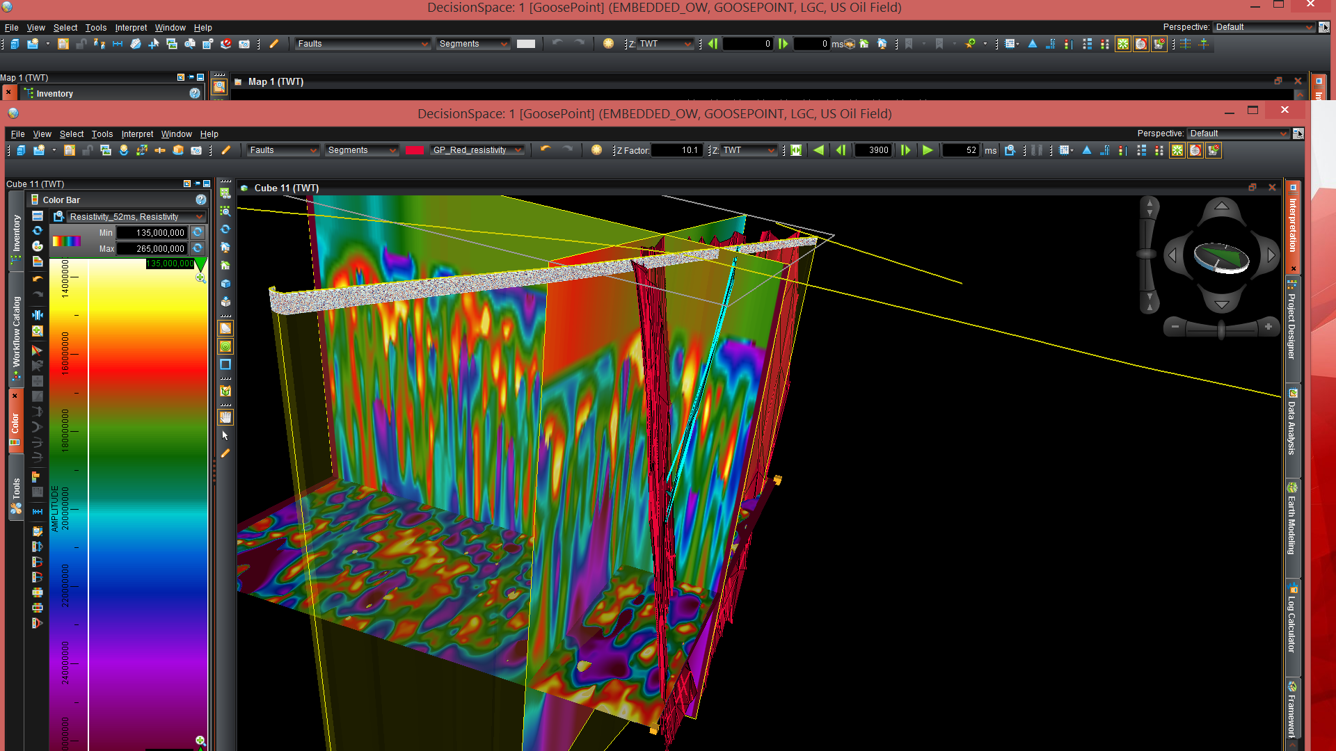The image size is (1336, 751).
Task: Click the zoom magnifier icon in Color Bar sidebar
Action: pos(38,331)
